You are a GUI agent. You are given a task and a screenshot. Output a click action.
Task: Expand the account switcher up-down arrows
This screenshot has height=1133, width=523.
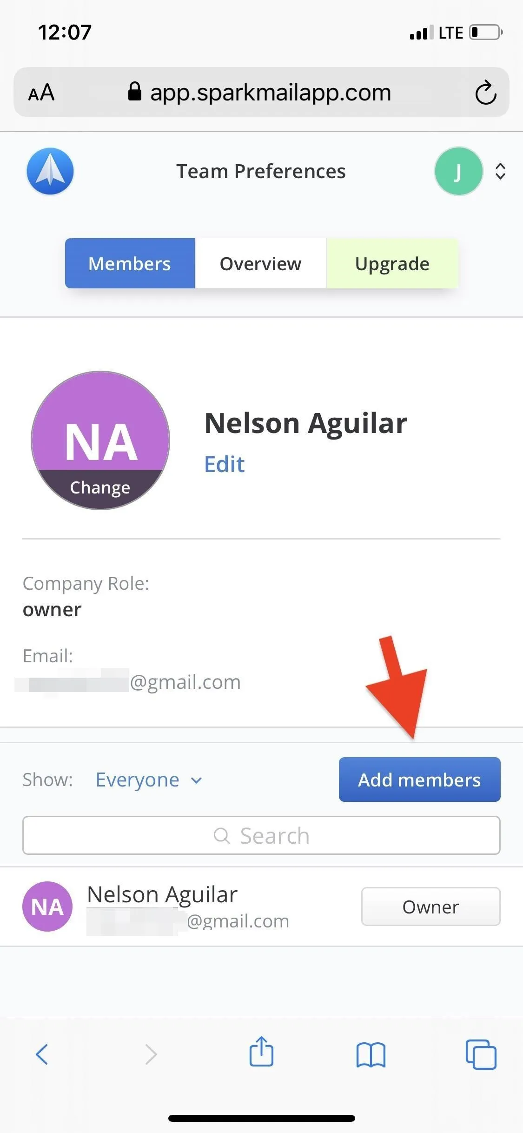(x=500, y=171)
